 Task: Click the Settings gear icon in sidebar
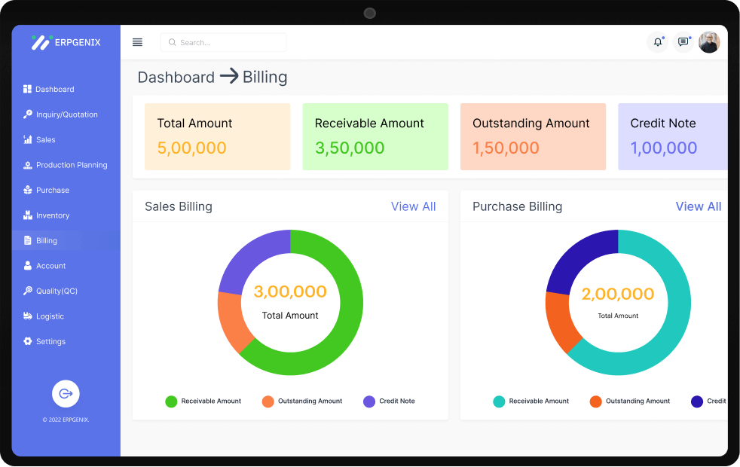28,341
